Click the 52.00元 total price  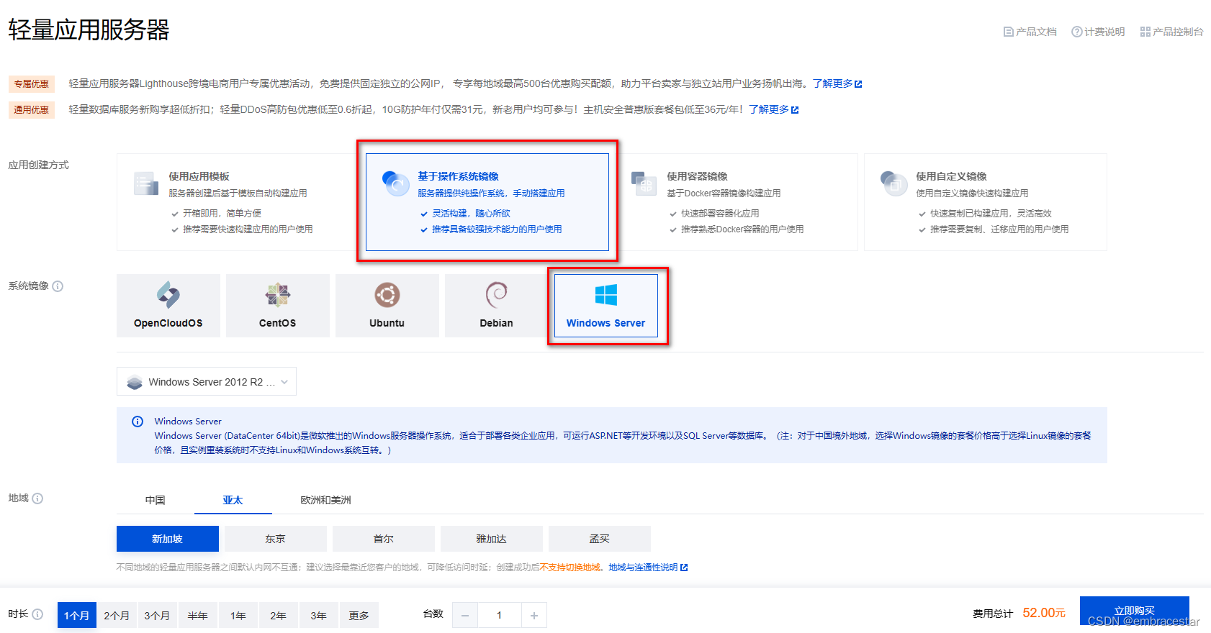(x=1044, y=613)
